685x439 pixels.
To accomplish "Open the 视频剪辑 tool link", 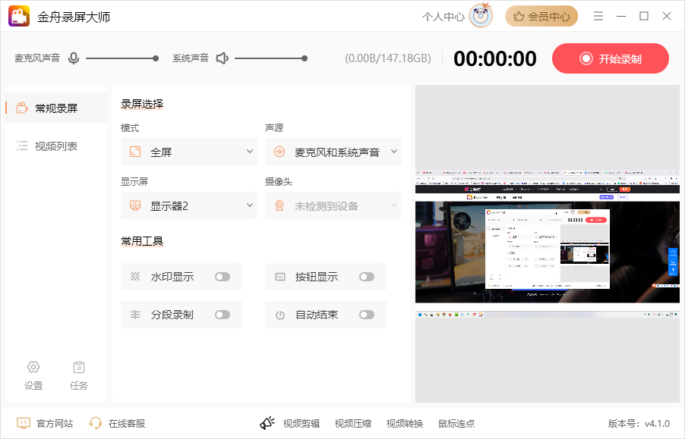I will coord(301,423).
